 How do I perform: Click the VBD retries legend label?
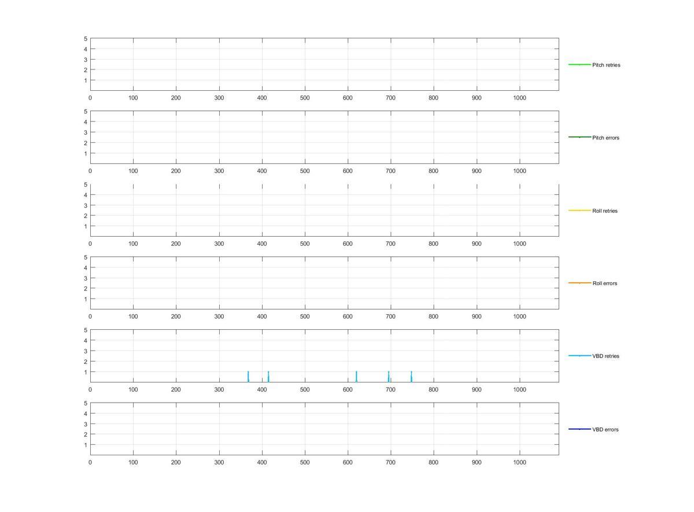606,356
